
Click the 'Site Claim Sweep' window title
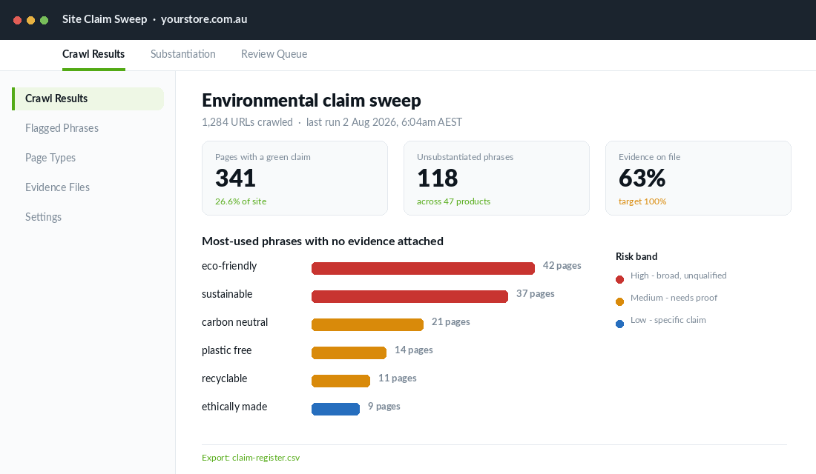coord(105,19)
